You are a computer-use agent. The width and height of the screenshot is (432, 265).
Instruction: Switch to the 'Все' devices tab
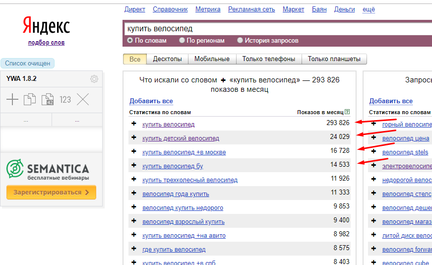click(135, 59)
